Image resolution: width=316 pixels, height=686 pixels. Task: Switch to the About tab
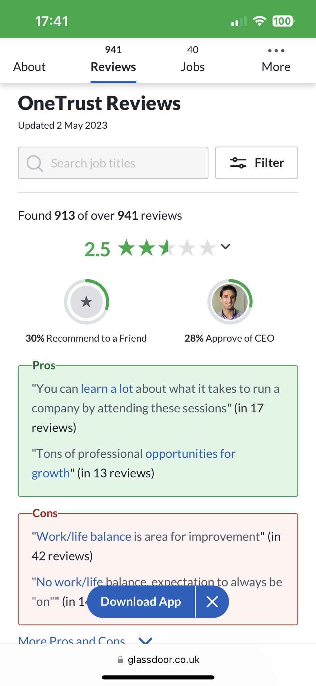click(x=29, y=67)
